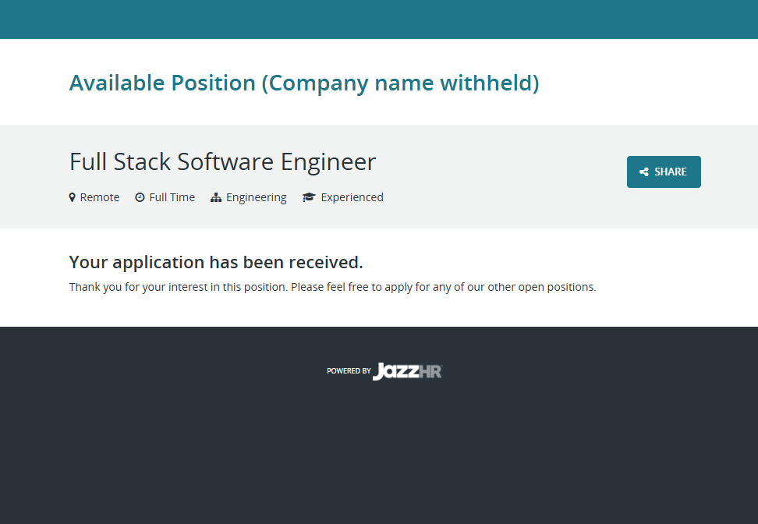This screenshot has height=524, width=758.
Task: Click the clock icon beside Full Time
Action: 140,197
